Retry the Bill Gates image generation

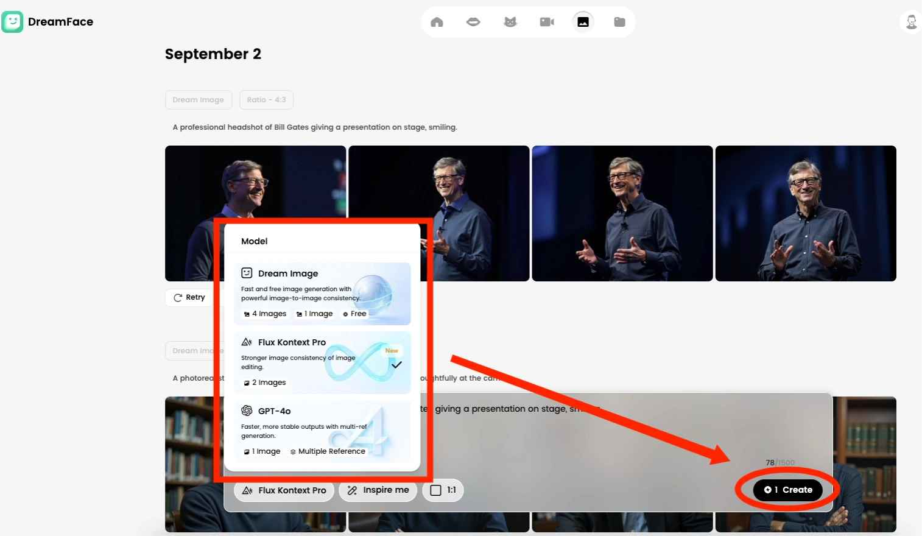[x=189, y=297]
